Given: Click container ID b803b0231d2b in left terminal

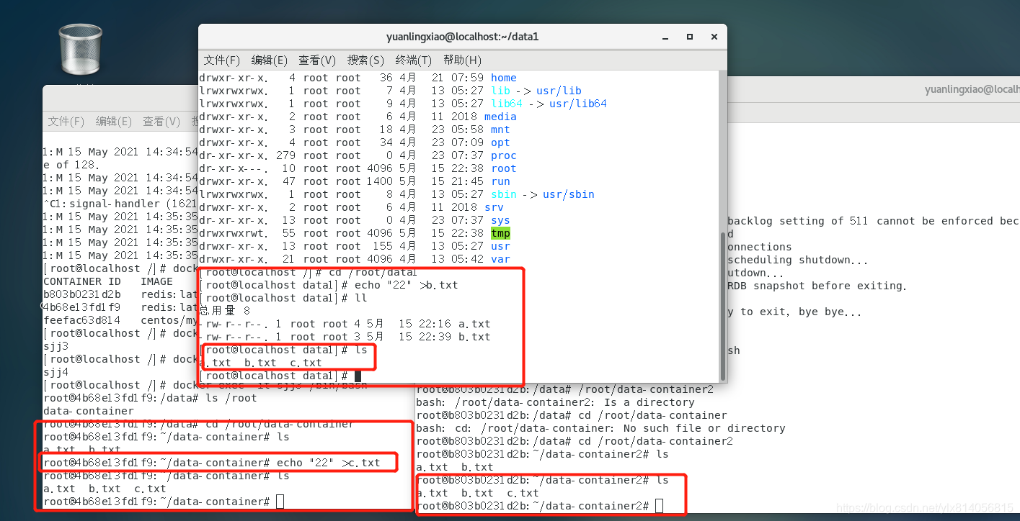Looking at the screenshot, I should tap(82, 294).
